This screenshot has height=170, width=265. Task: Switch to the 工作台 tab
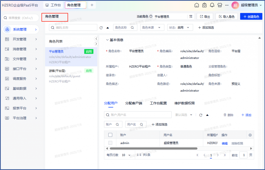pyautogui.click(x=53, y=5)
